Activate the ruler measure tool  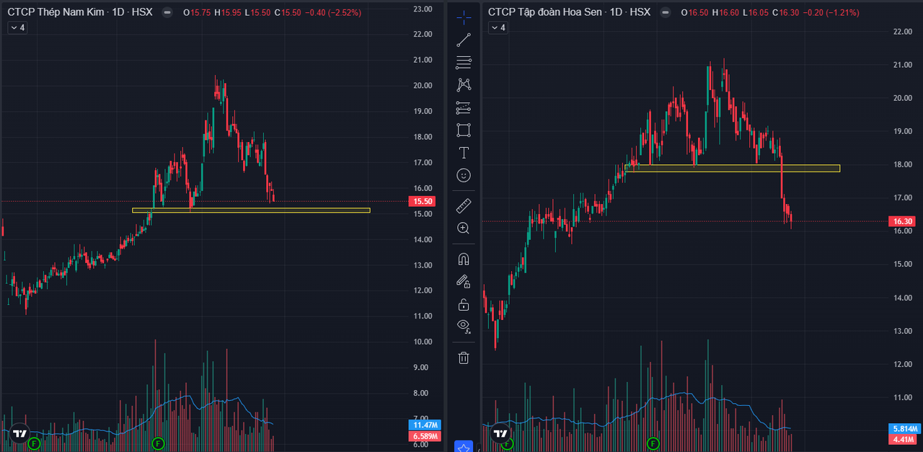click(x=464, y=206)
